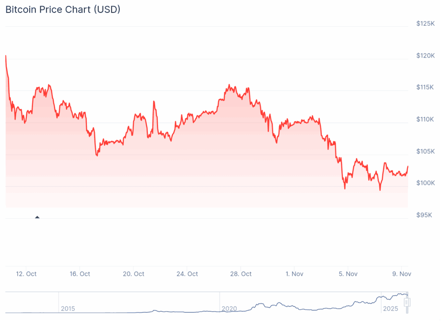This screenshot has width=441, height=321.
Task: Click the $105K y-axis label
Action: 425,151
